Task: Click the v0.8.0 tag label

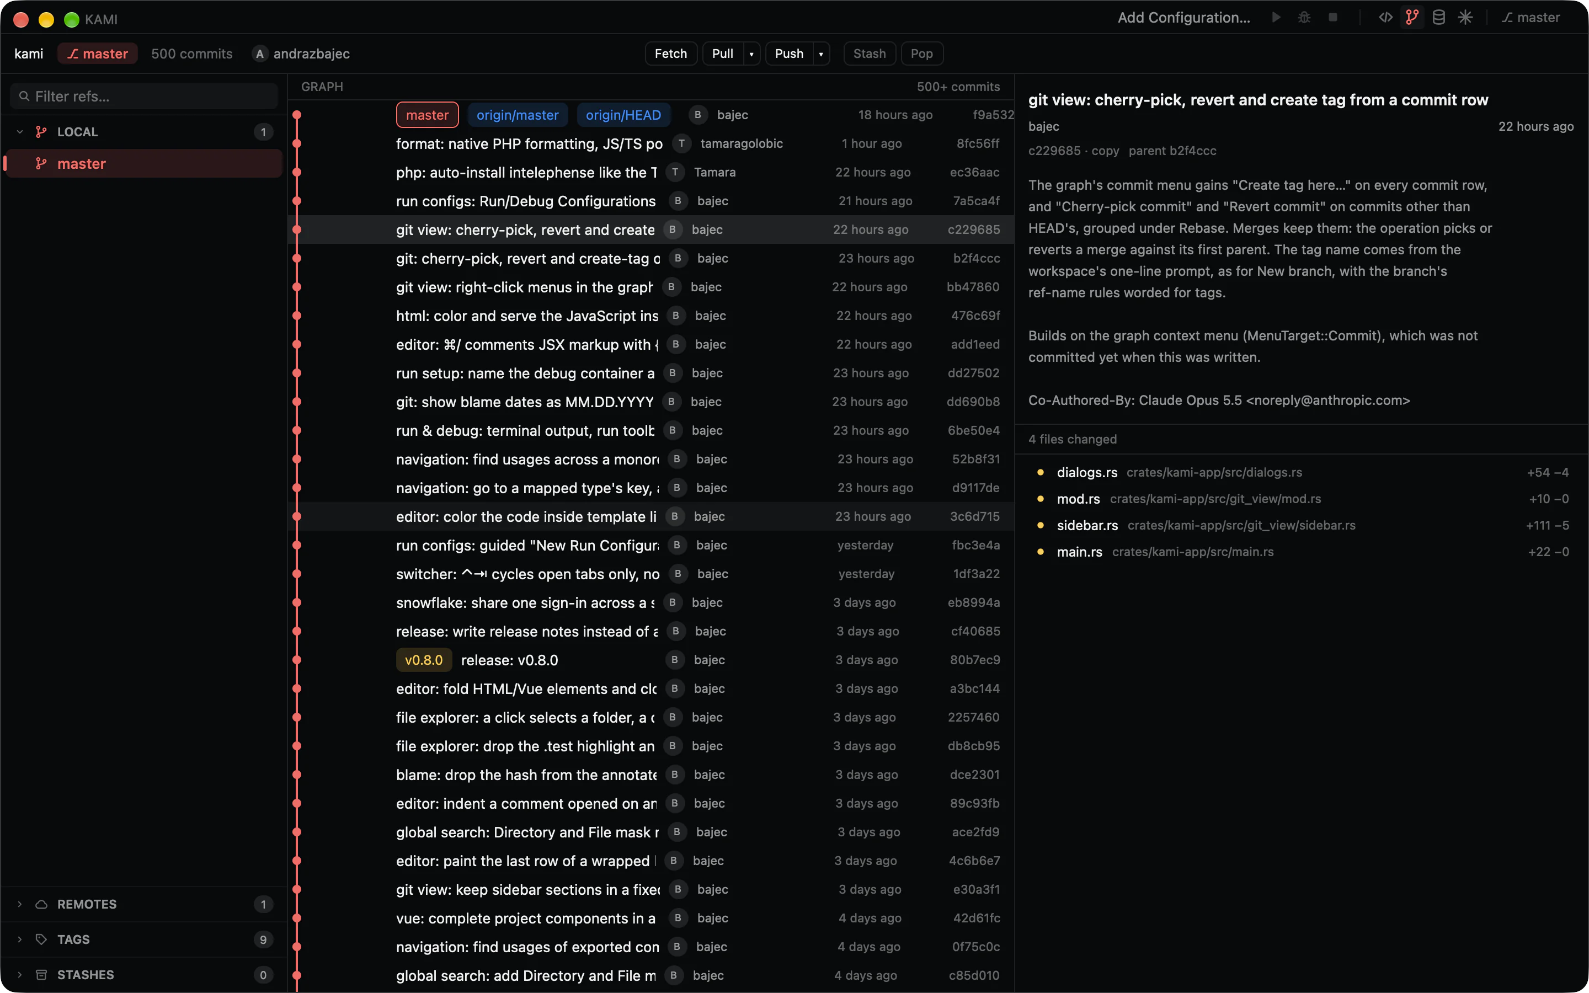Action: pyautogui.click(x=424, y=660)
